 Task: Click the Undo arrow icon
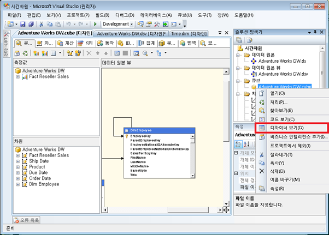(68, 24)
